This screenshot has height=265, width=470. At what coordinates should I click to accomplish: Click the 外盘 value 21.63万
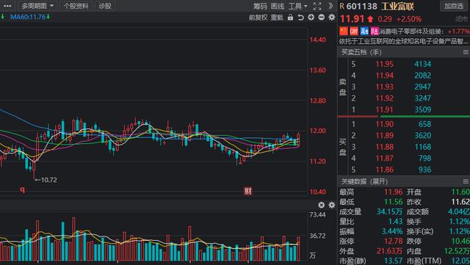tap(390, 251)
